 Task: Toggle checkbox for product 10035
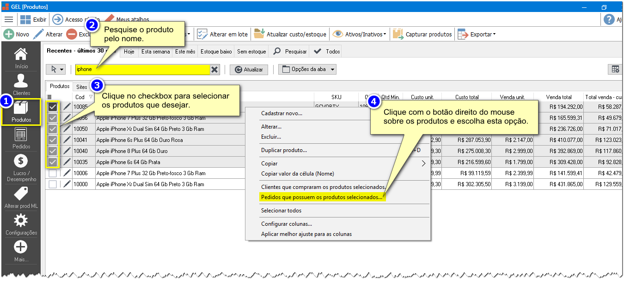53,162
